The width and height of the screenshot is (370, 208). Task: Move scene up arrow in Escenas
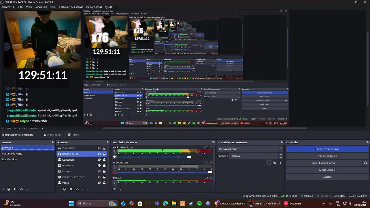pos(21,189)
